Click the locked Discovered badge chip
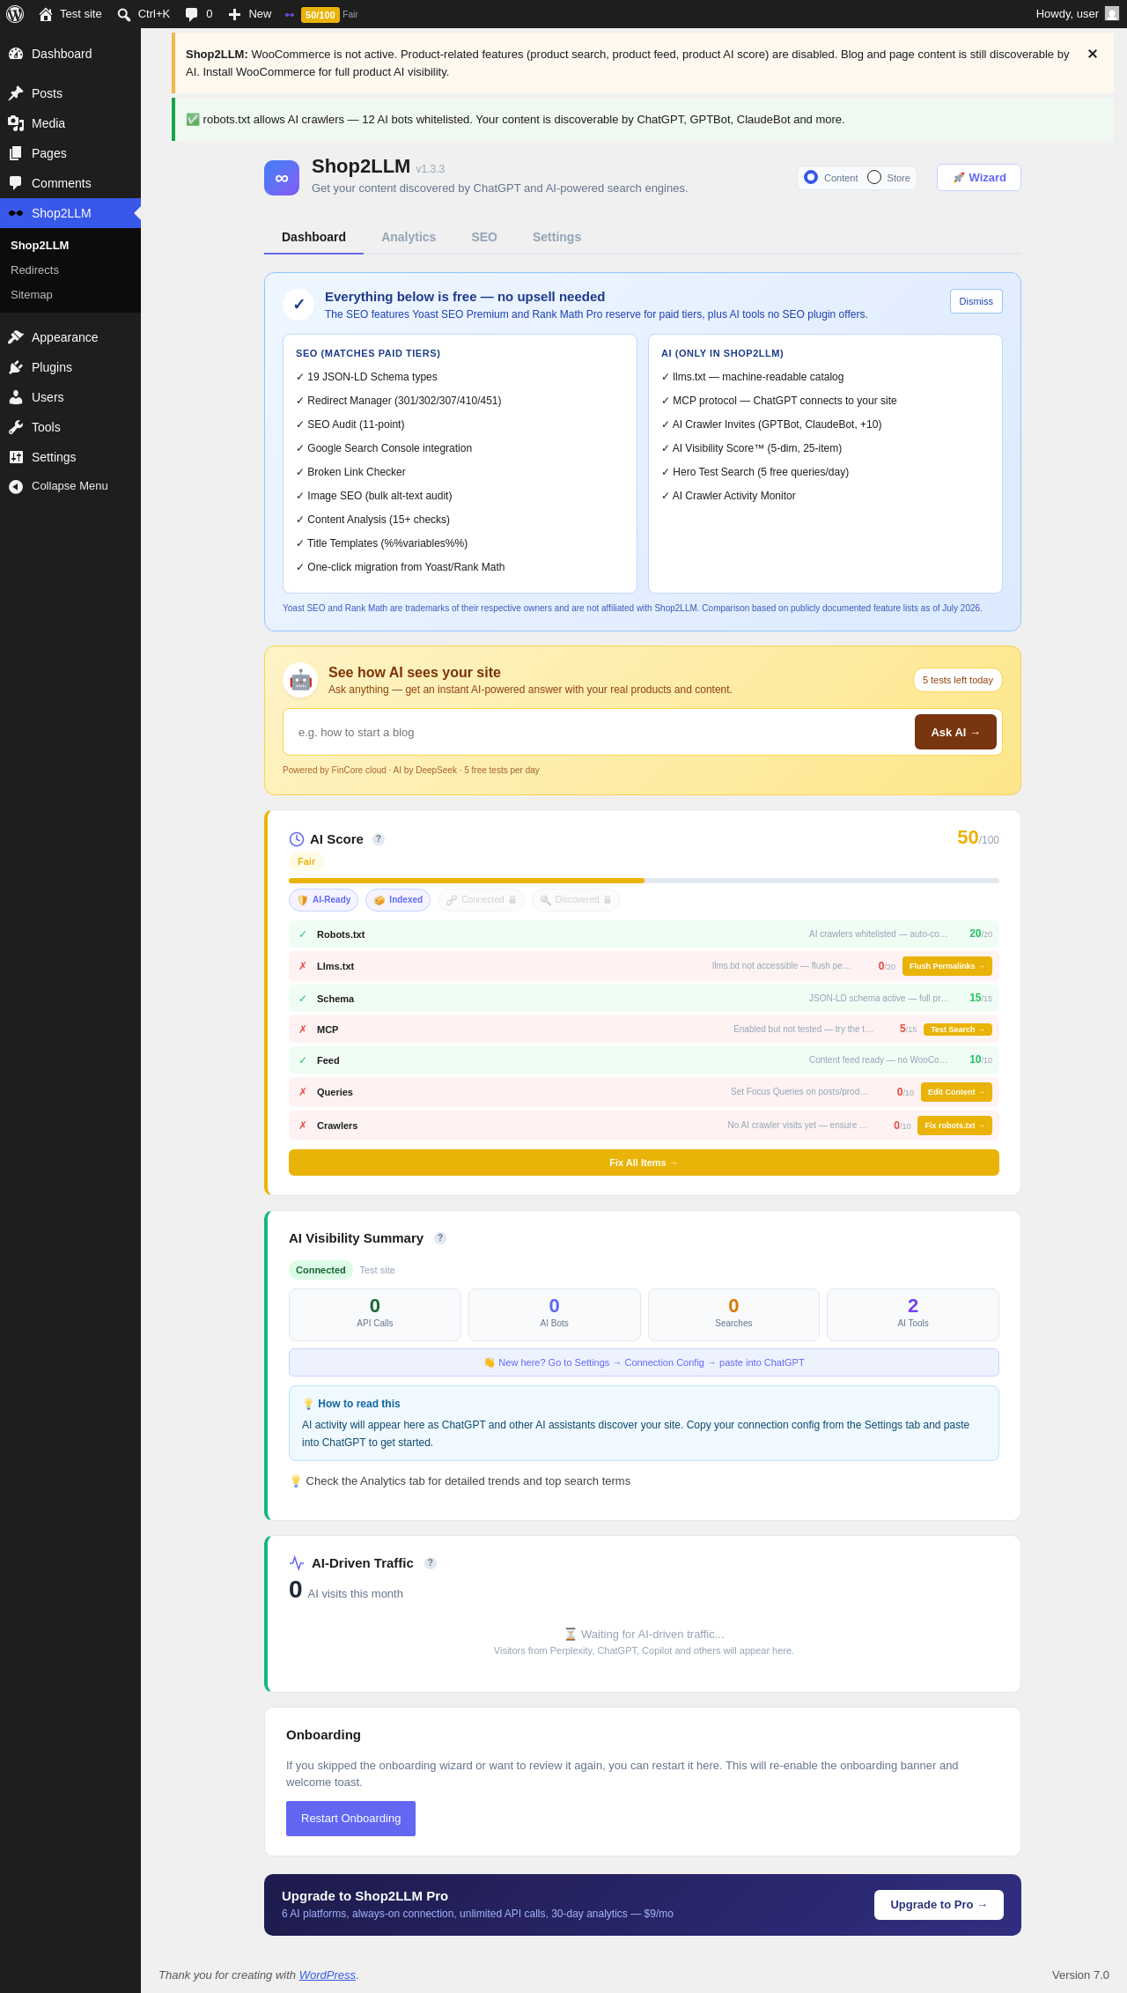Image resolution: width=1127 pixels, height=1993 pixels. [576, 900]
